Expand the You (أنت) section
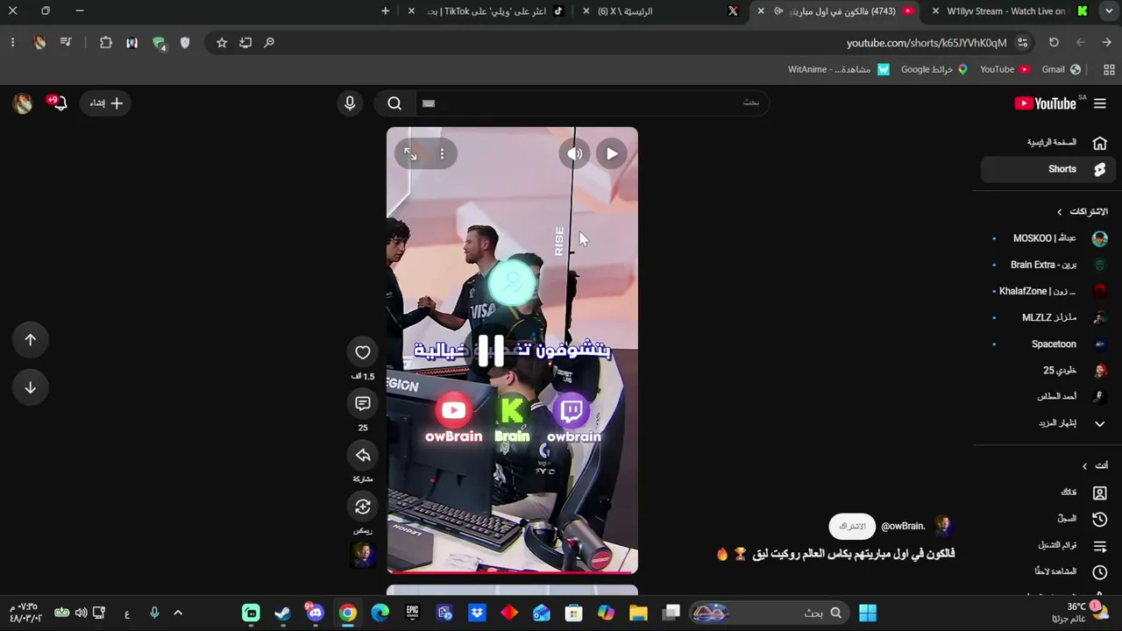 point(1095,466)
